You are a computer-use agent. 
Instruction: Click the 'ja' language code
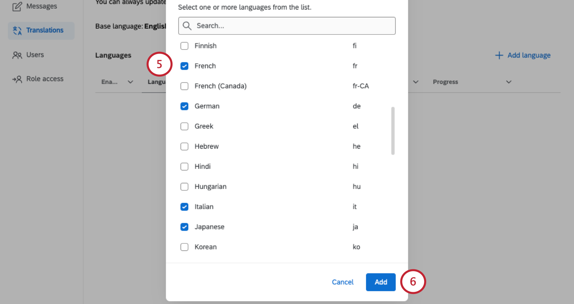click(x=355, y=227)
